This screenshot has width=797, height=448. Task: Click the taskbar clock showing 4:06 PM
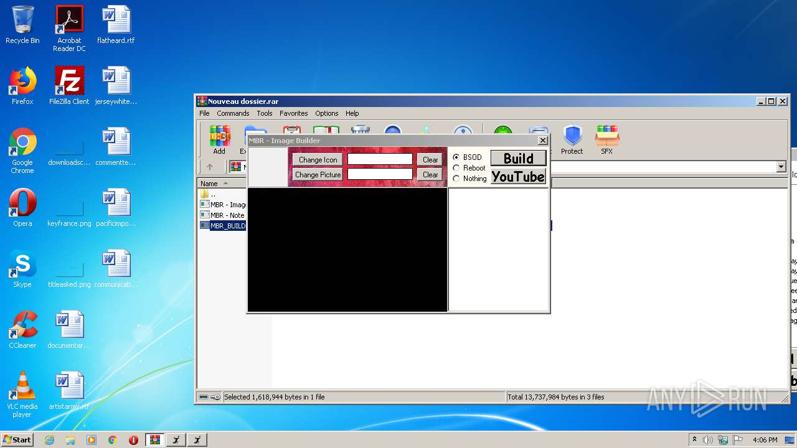pyautogui.click(x=765, y=440)
